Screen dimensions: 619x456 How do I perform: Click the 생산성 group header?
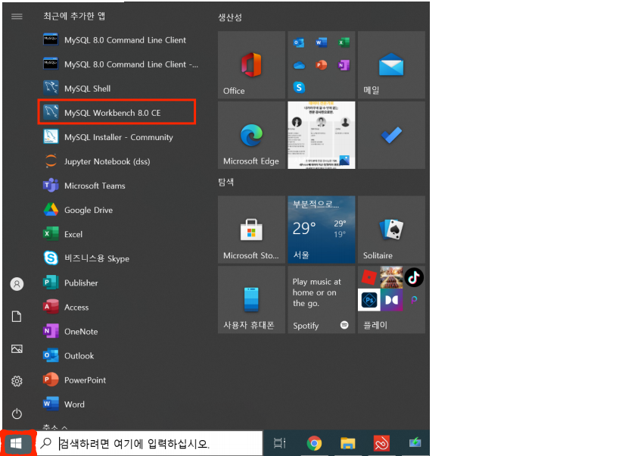click(x=230, y=17)
